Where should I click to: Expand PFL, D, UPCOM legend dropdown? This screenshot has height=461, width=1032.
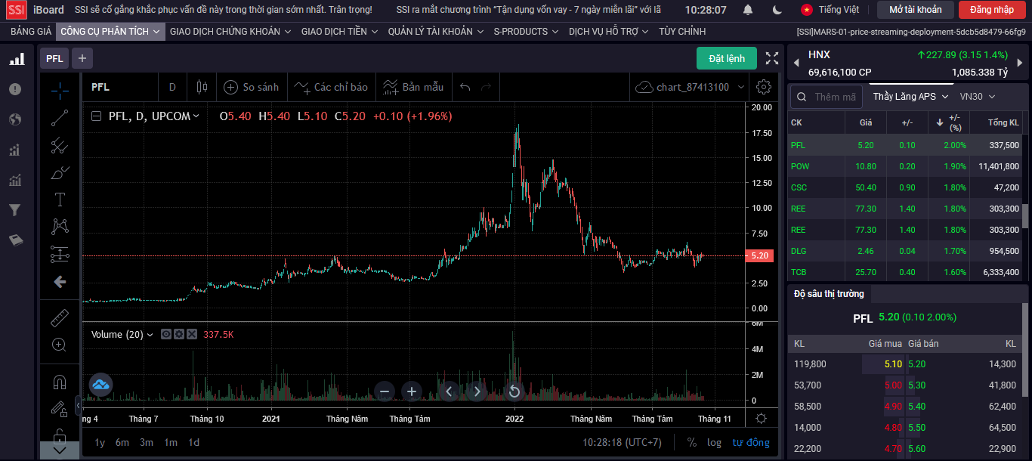196,116
